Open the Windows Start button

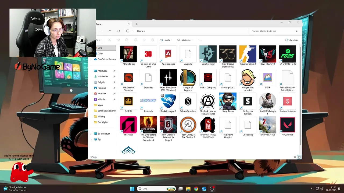pos(132,189)
